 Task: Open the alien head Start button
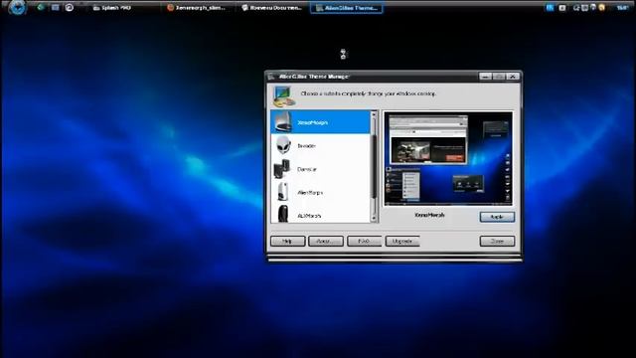[x=18, y=7]
